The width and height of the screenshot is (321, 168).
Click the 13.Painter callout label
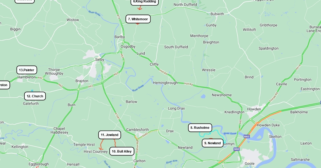click(27, 70)
